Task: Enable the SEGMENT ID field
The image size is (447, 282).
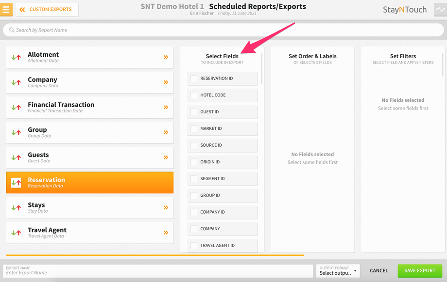Action: coord(194,179)
